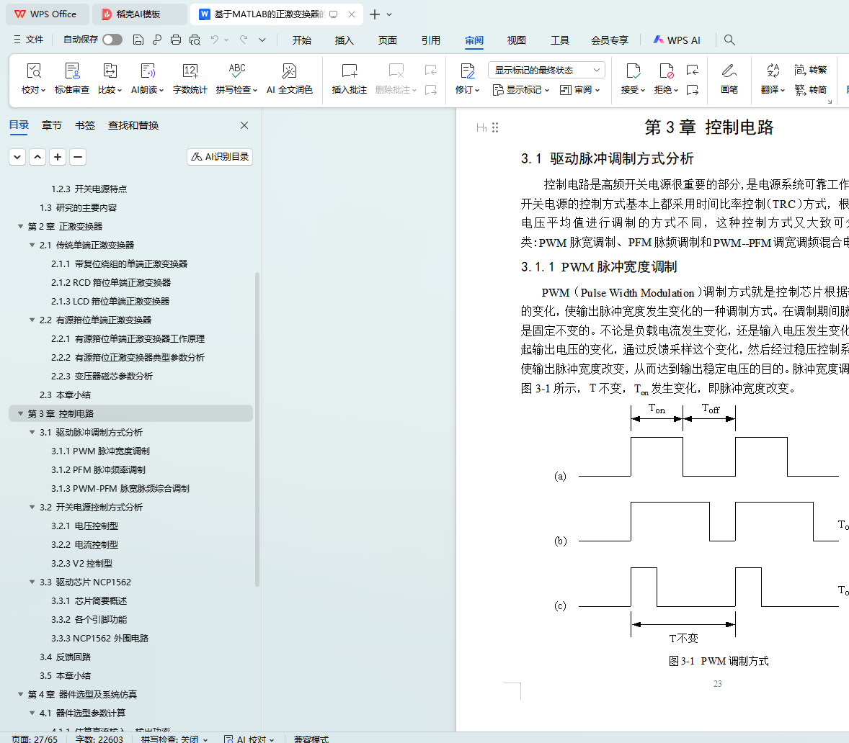The height and width of the screenshot is (743, 849).
Task: Open the 书签 tab in navigation pane
Action: pos(85,125)
